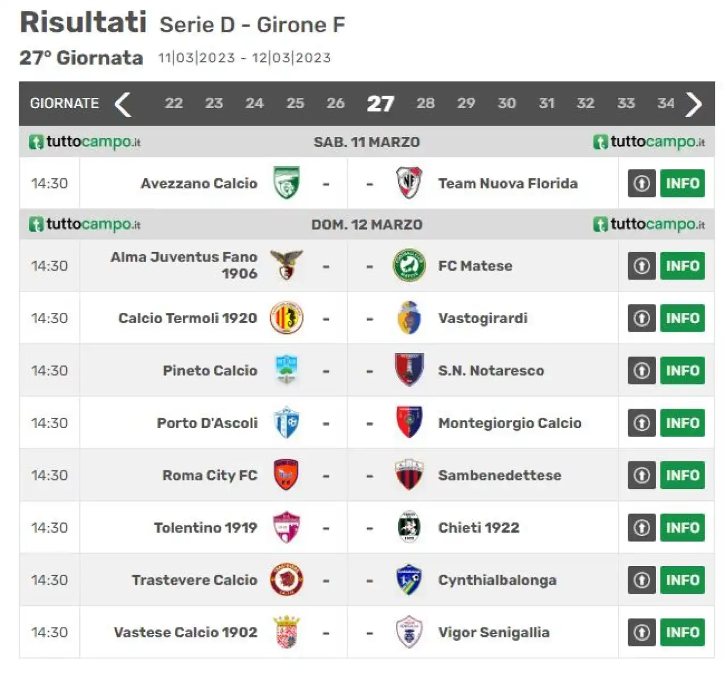Click the Trastevere Calcio round logo

(x=287, y=580)
